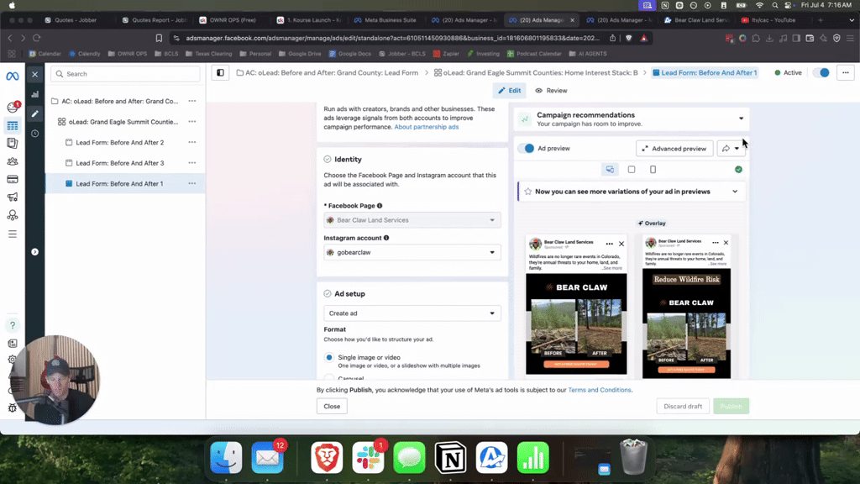
Task: Select the pencil edit icon in dark strip
Action: 34,113
